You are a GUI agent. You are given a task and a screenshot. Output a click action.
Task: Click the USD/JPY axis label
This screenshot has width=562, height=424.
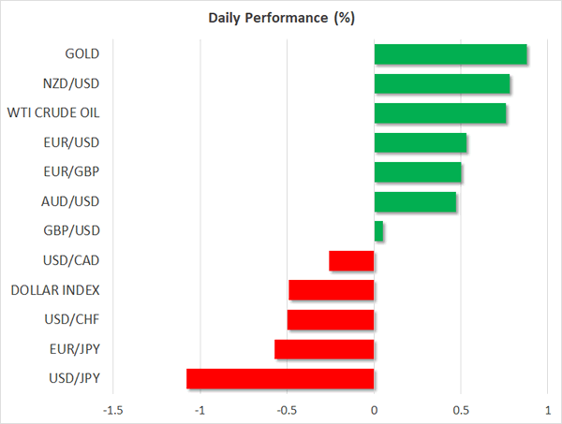73,378
